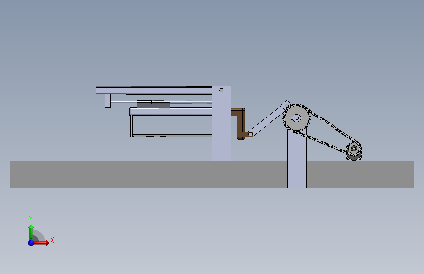Click the red X axis arrow
The height and width of the screenshot is (274, 424).
click(42, 243)
